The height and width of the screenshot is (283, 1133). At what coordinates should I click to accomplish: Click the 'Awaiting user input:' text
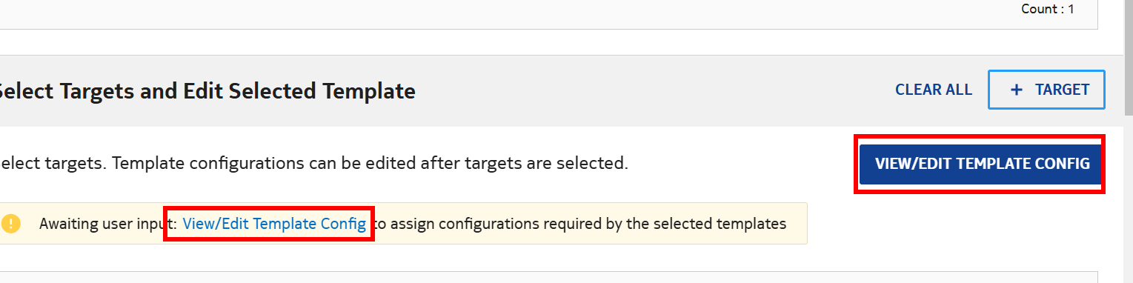[x=108, y=223]
